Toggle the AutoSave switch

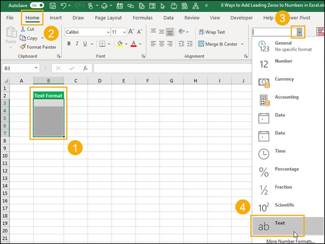click(37, 6)
